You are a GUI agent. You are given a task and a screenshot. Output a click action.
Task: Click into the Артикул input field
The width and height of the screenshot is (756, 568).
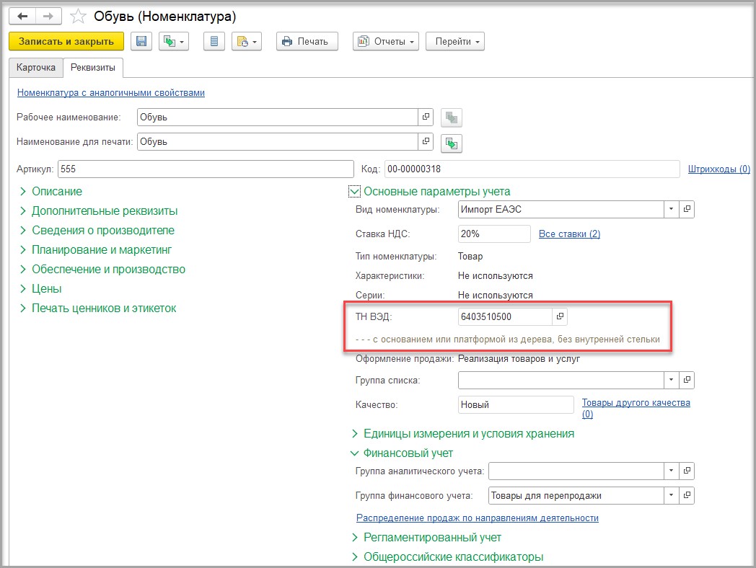tap(206, 169)
